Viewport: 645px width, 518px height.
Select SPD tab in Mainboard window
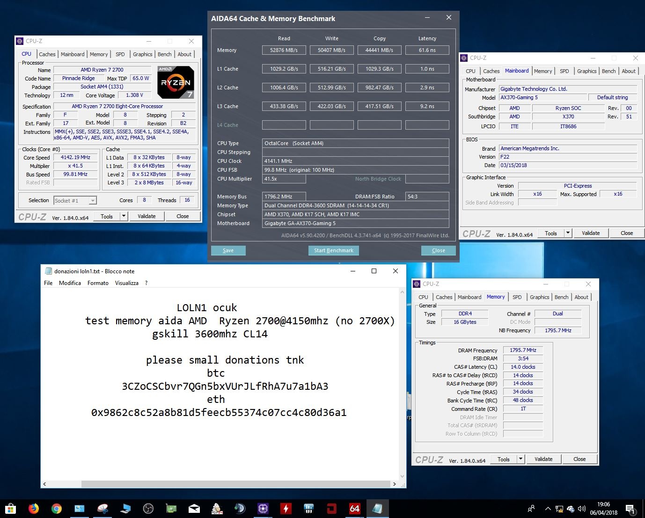click(564, 71)
